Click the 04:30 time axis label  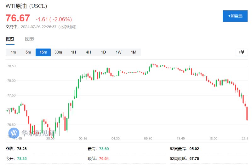click(x=115, y=138)
